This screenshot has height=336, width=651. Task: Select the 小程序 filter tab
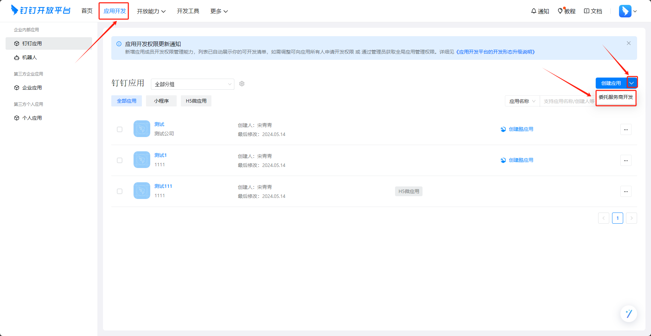pos(161,101)
